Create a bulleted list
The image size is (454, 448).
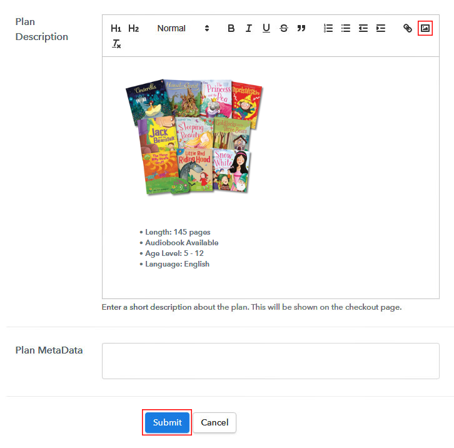(346, 28)
